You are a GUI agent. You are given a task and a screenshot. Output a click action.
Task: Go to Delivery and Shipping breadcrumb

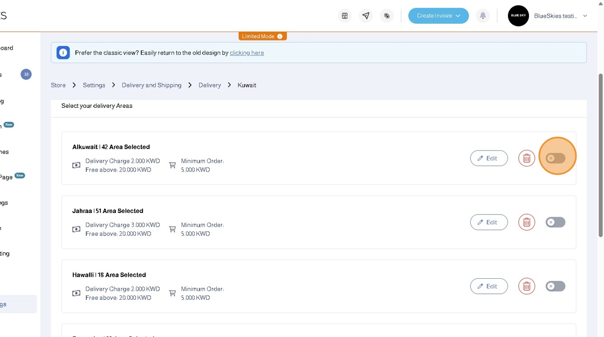[x=152, y=85]
